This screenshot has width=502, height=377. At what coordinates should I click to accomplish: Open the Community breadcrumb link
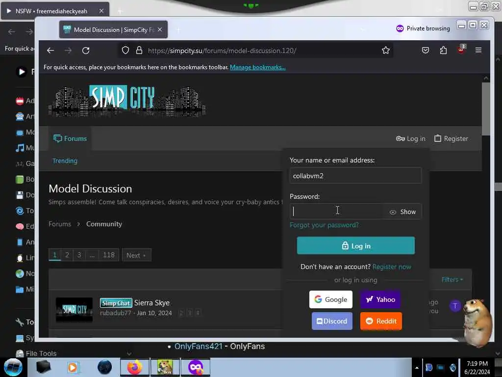[104, 224]
